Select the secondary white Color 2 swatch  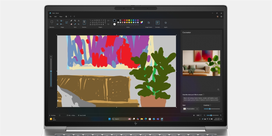click(x=115, y=24)
